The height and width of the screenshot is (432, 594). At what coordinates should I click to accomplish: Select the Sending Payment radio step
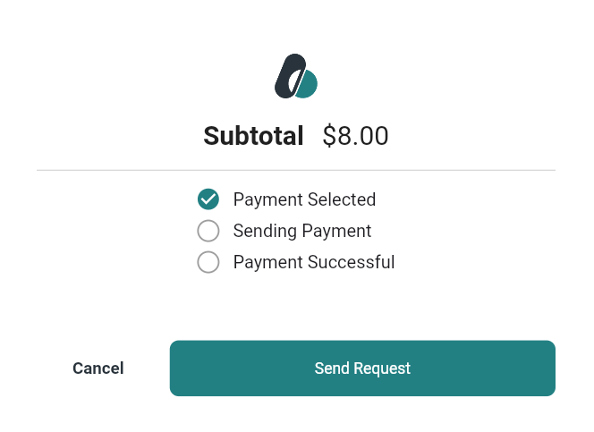[208, 231]
